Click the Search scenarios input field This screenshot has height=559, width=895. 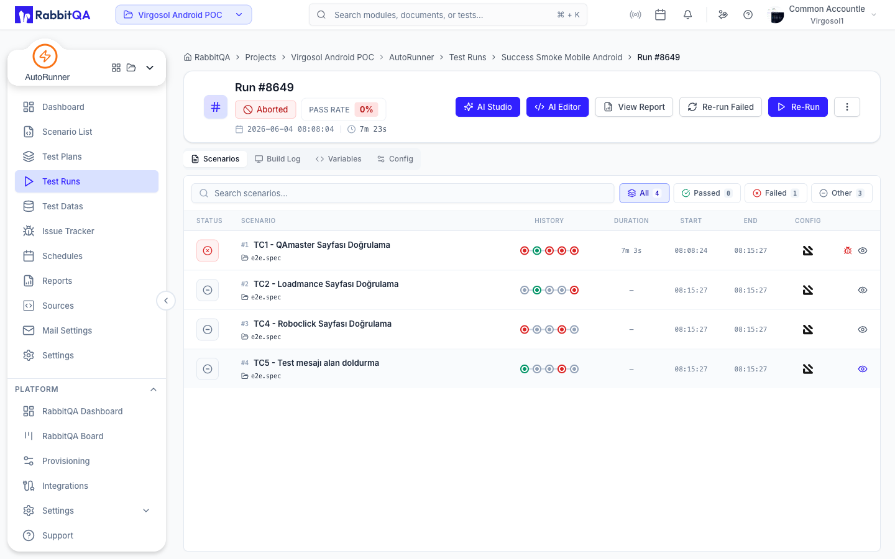coord(403,193)
